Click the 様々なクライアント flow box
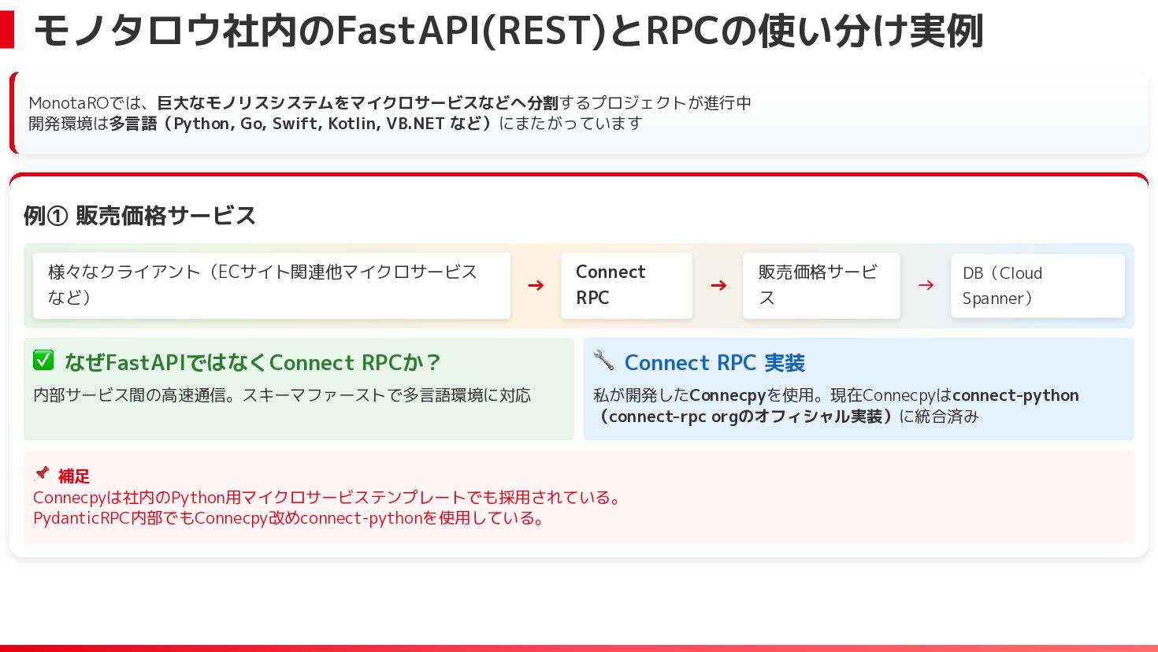The width and height of the screenshot is (1158, 652). coord(272,285)
